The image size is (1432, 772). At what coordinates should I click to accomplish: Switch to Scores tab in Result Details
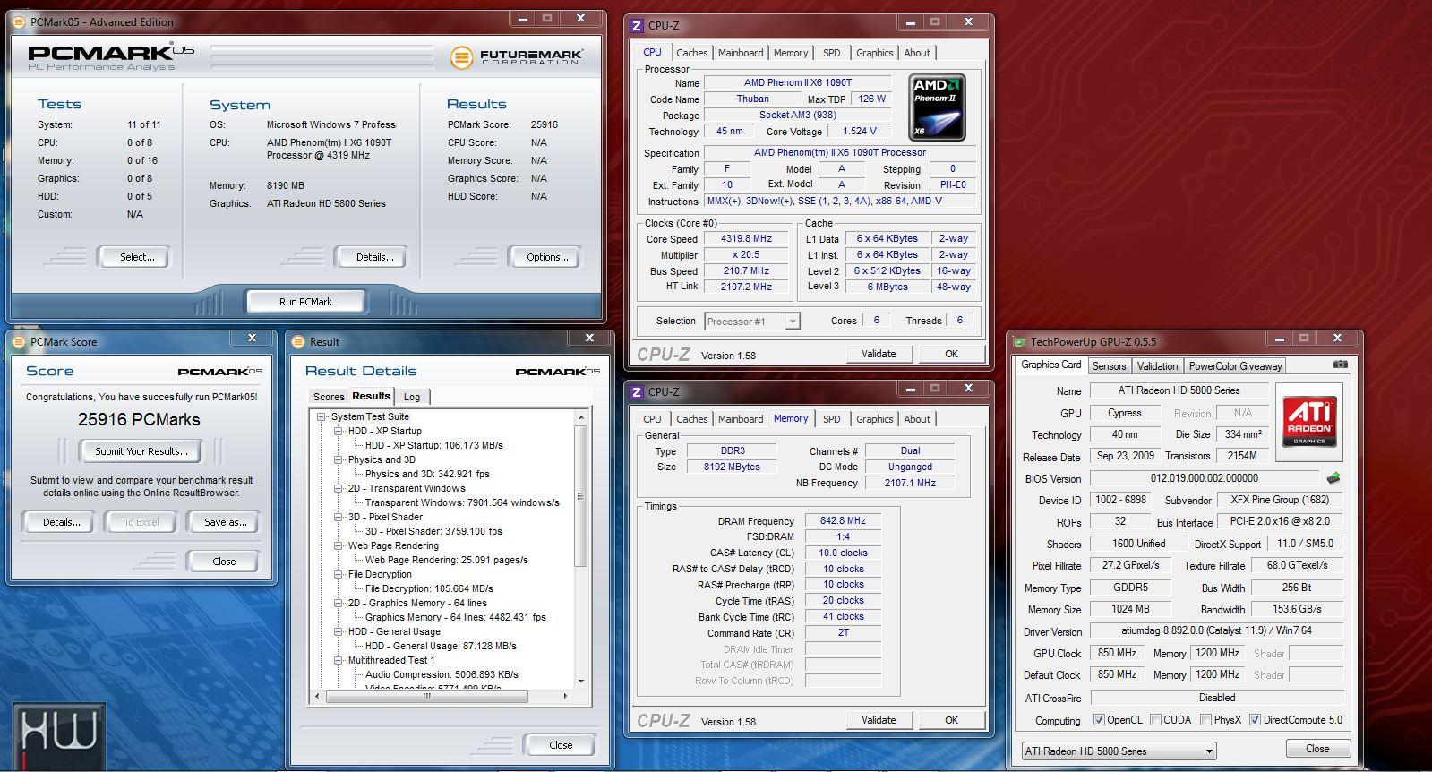(x=329, y=397)
